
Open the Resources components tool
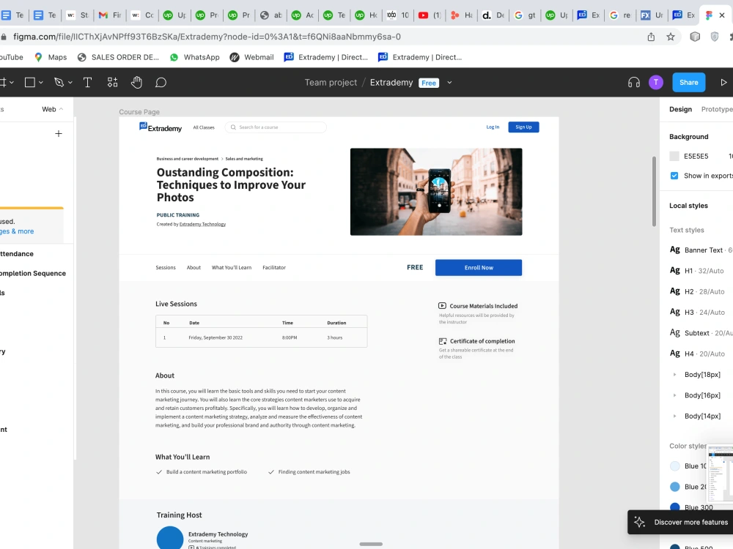(112, 83)
